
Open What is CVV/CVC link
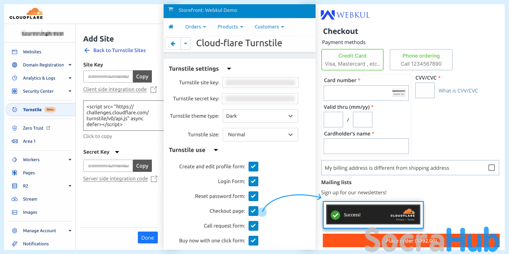[458, 91]
